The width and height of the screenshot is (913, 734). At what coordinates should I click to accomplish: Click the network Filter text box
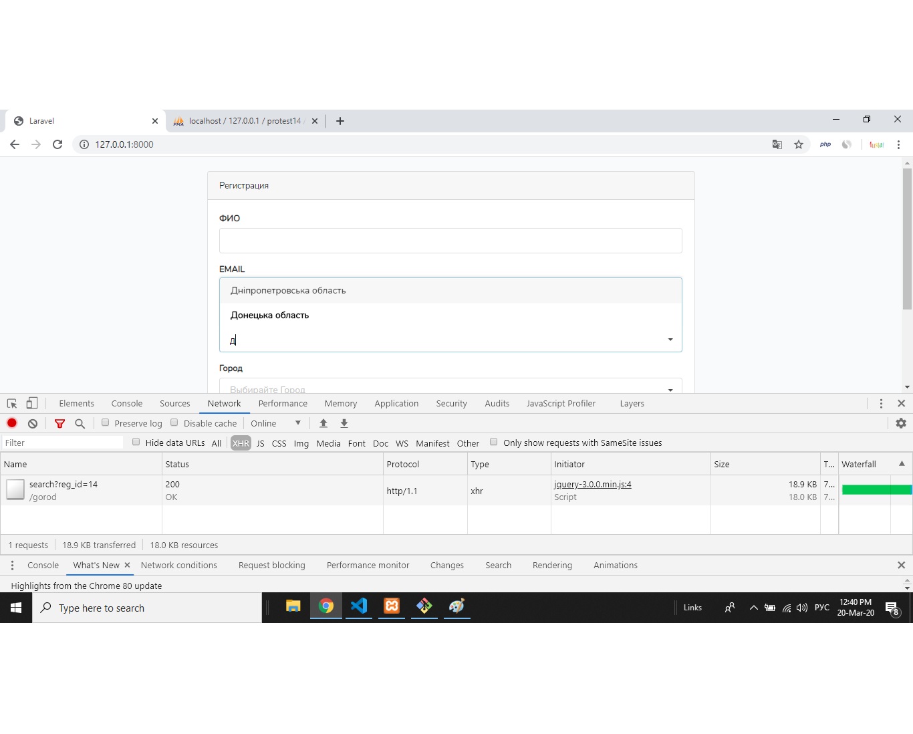pos(63,443)
